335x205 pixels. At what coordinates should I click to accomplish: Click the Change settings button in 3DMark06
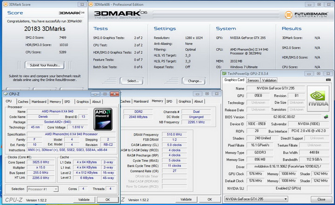194,81
